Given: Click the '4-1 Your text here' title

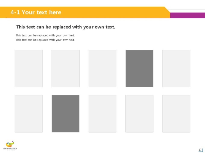Looking at the screenshot, I should pyautogui.click(x=36, y=12).
